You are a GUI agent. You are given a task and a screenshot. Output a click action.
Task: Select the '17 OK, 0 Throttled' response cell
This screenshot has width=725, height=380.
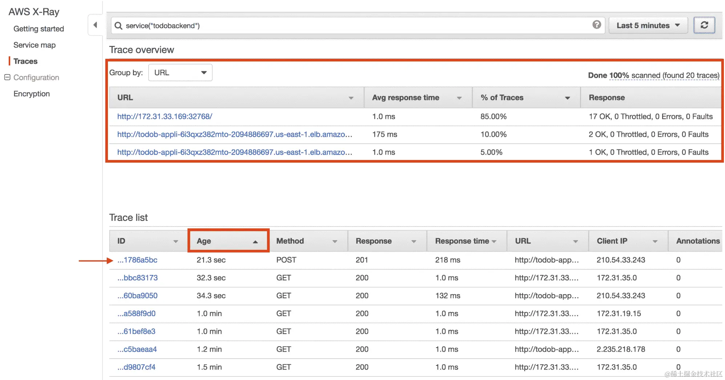click(651, 116)
